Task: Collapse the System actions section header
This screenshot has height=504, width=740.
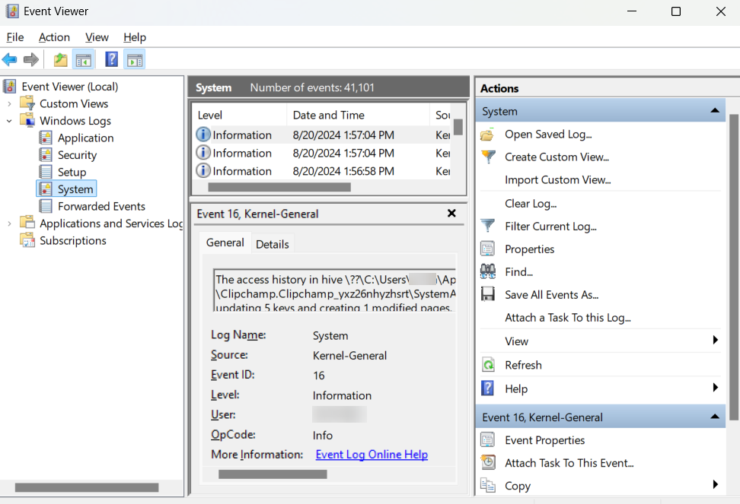Action: tap(714, 111)
